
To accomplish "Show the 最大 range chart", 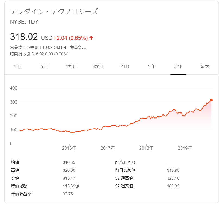I will [x=205, y=67].
